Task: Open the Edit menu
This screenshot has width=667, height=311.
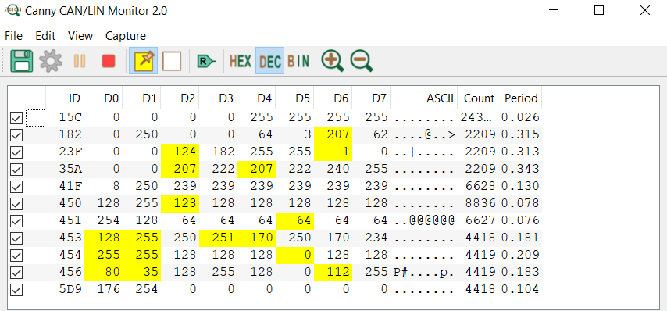Action: click(45, 36)
